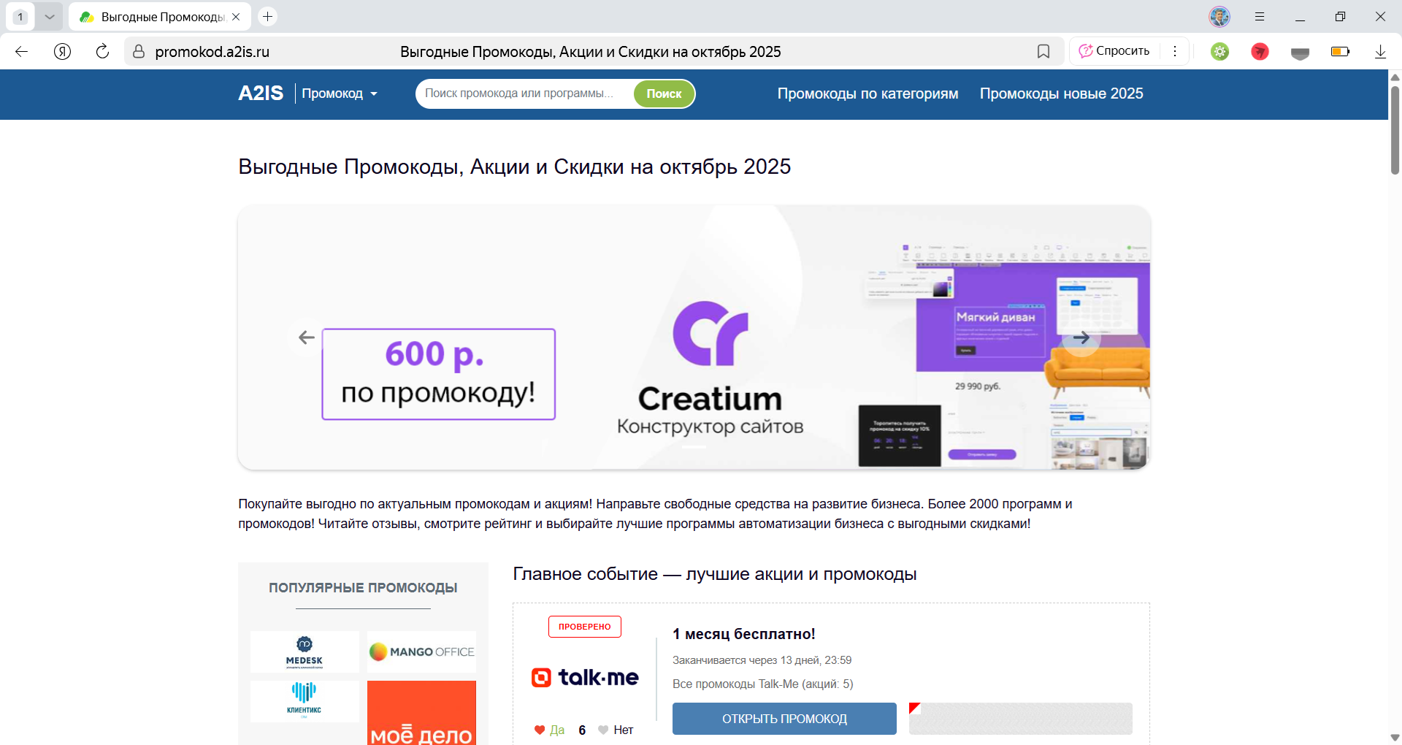Open Промокоды по категориям menu item
This screenshot has width=1402, height=745.
point(867,93)
